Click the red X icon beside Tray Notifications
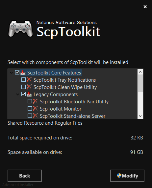 29,80
